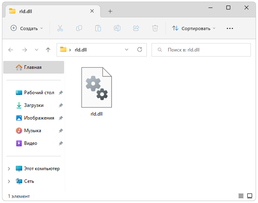This screenshot has height=203, width=258.
Task: Open Загрузки folder in sidebar
Action: click(x=34, y=105)
